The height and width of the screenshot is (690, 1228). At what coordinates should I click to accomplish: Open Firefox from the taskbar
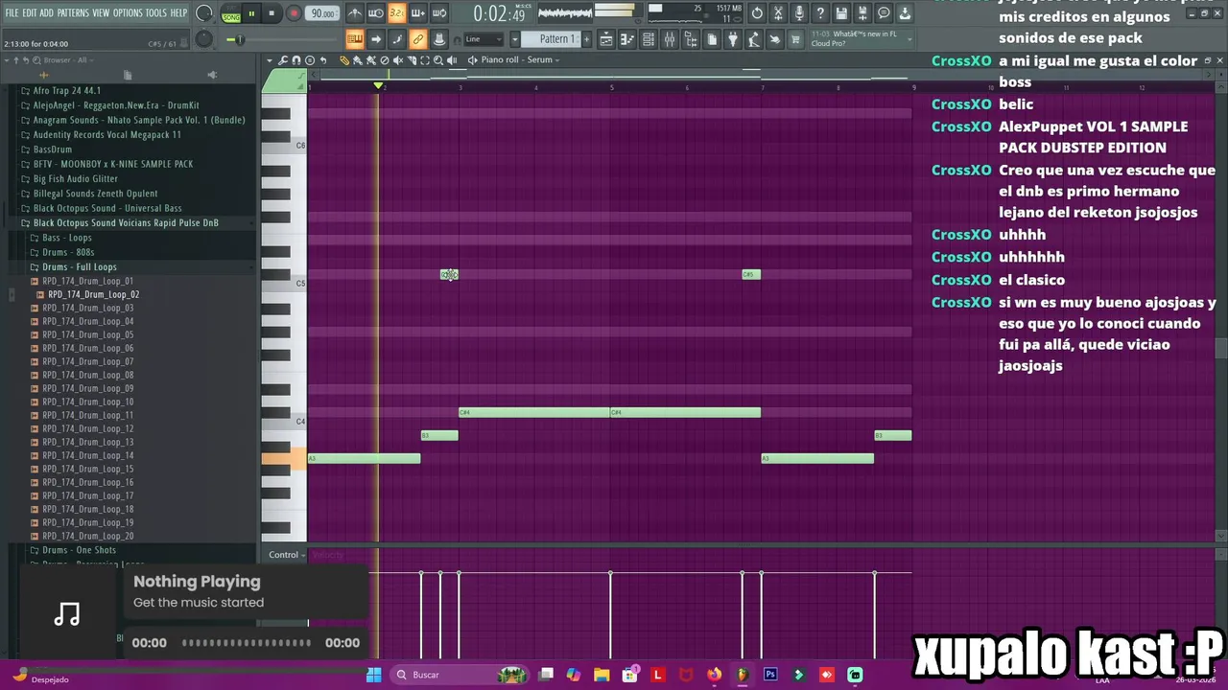(x=714, y=675)
